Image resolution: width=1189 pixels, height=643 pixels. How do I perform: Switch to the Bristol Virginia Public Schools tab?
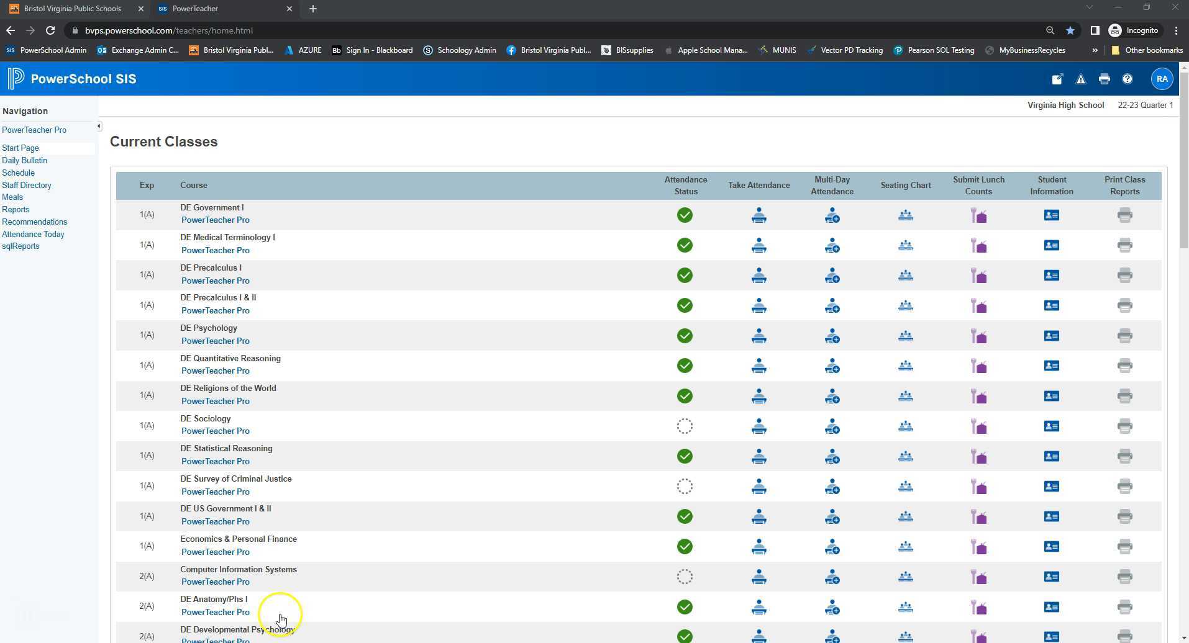[x=73, y=9]
